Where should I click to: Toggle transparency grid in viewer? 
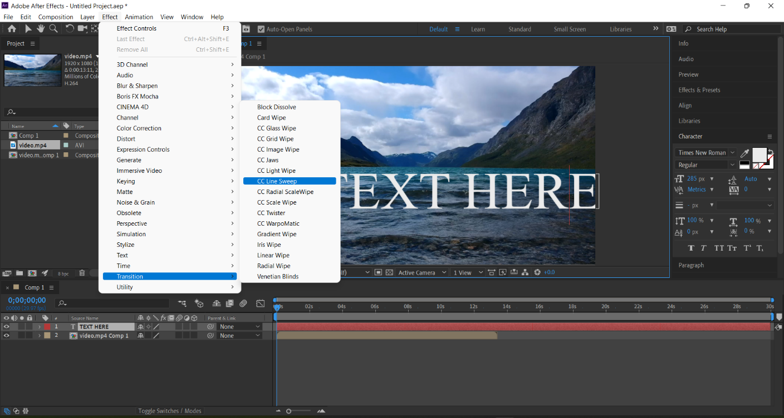click(x=389, y=272)
